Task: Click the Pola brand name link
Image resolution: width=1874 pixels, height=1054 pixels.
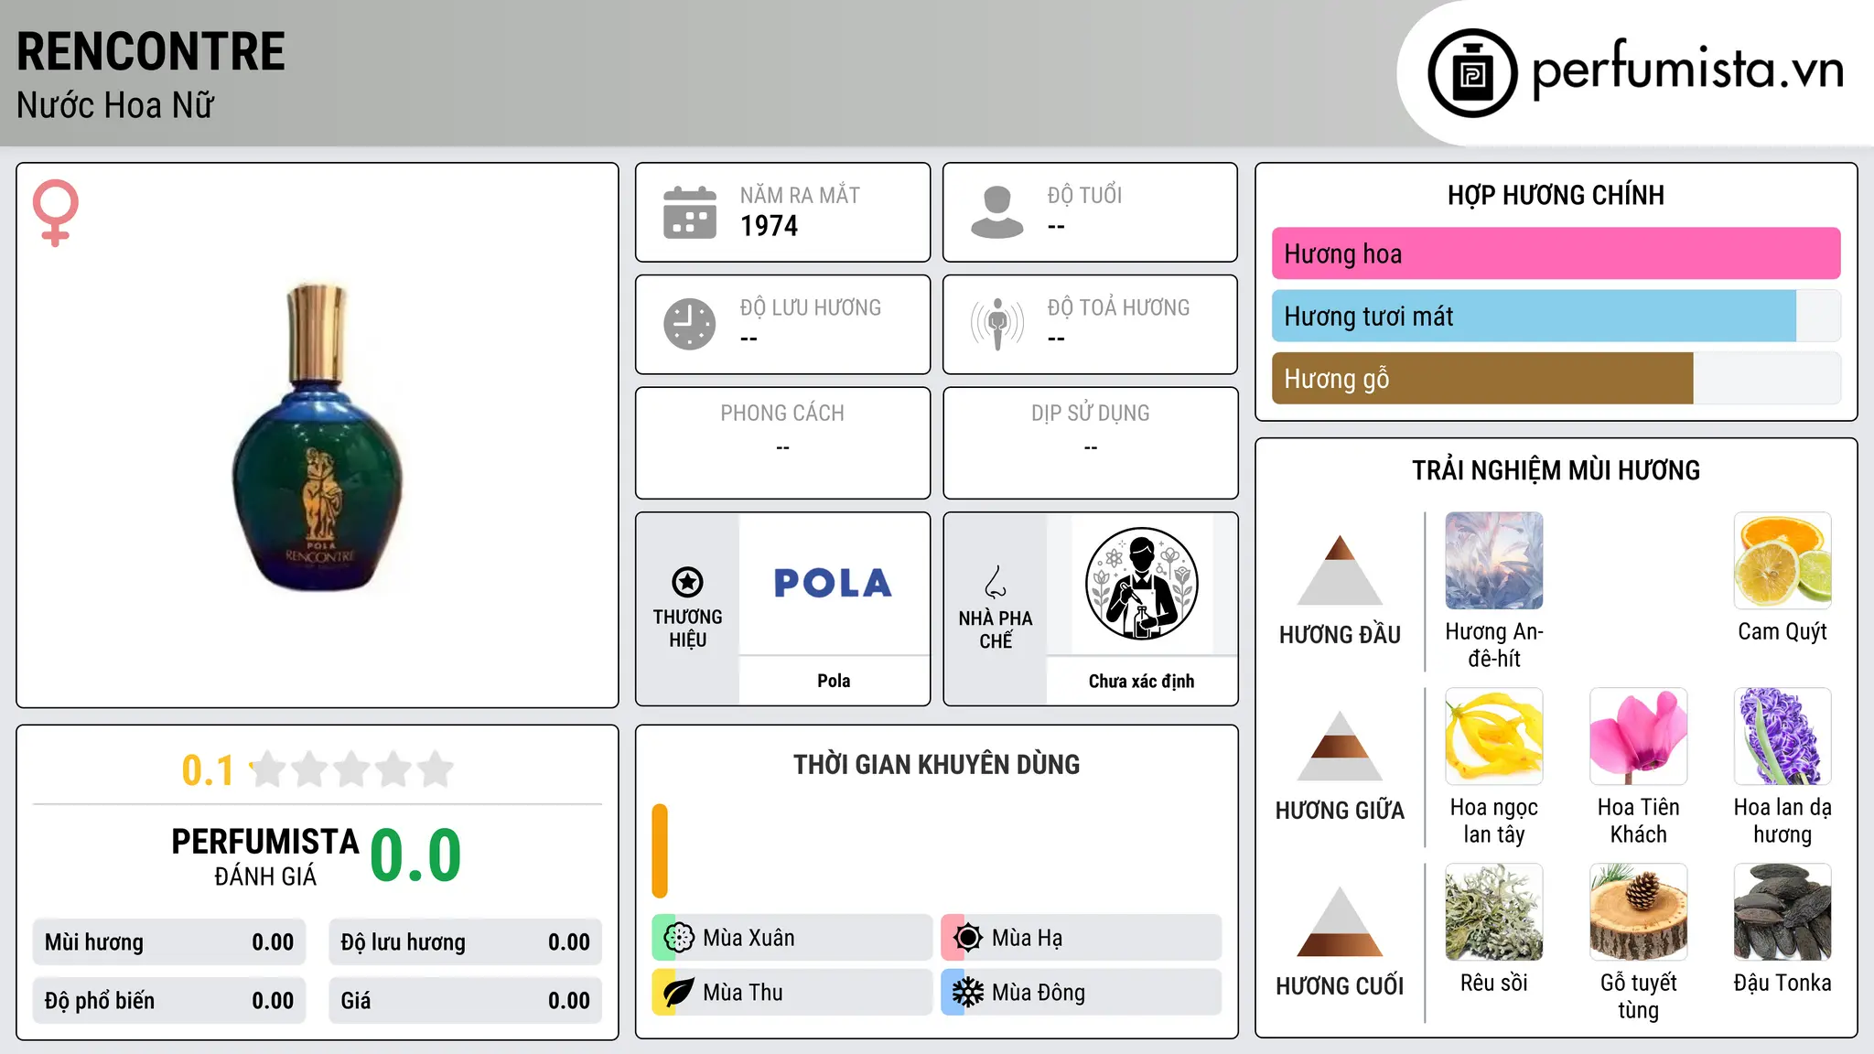Action: pos(834,681)
